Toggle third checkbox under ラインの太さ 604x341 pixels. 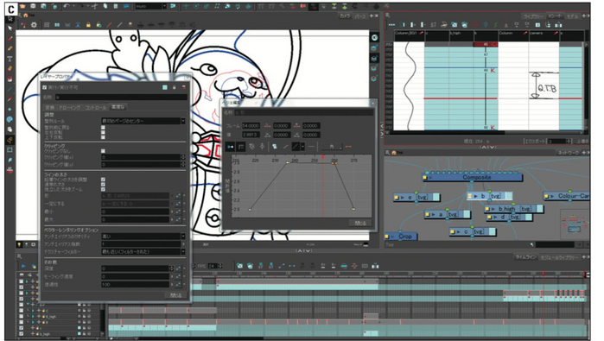tap(103, 189)
